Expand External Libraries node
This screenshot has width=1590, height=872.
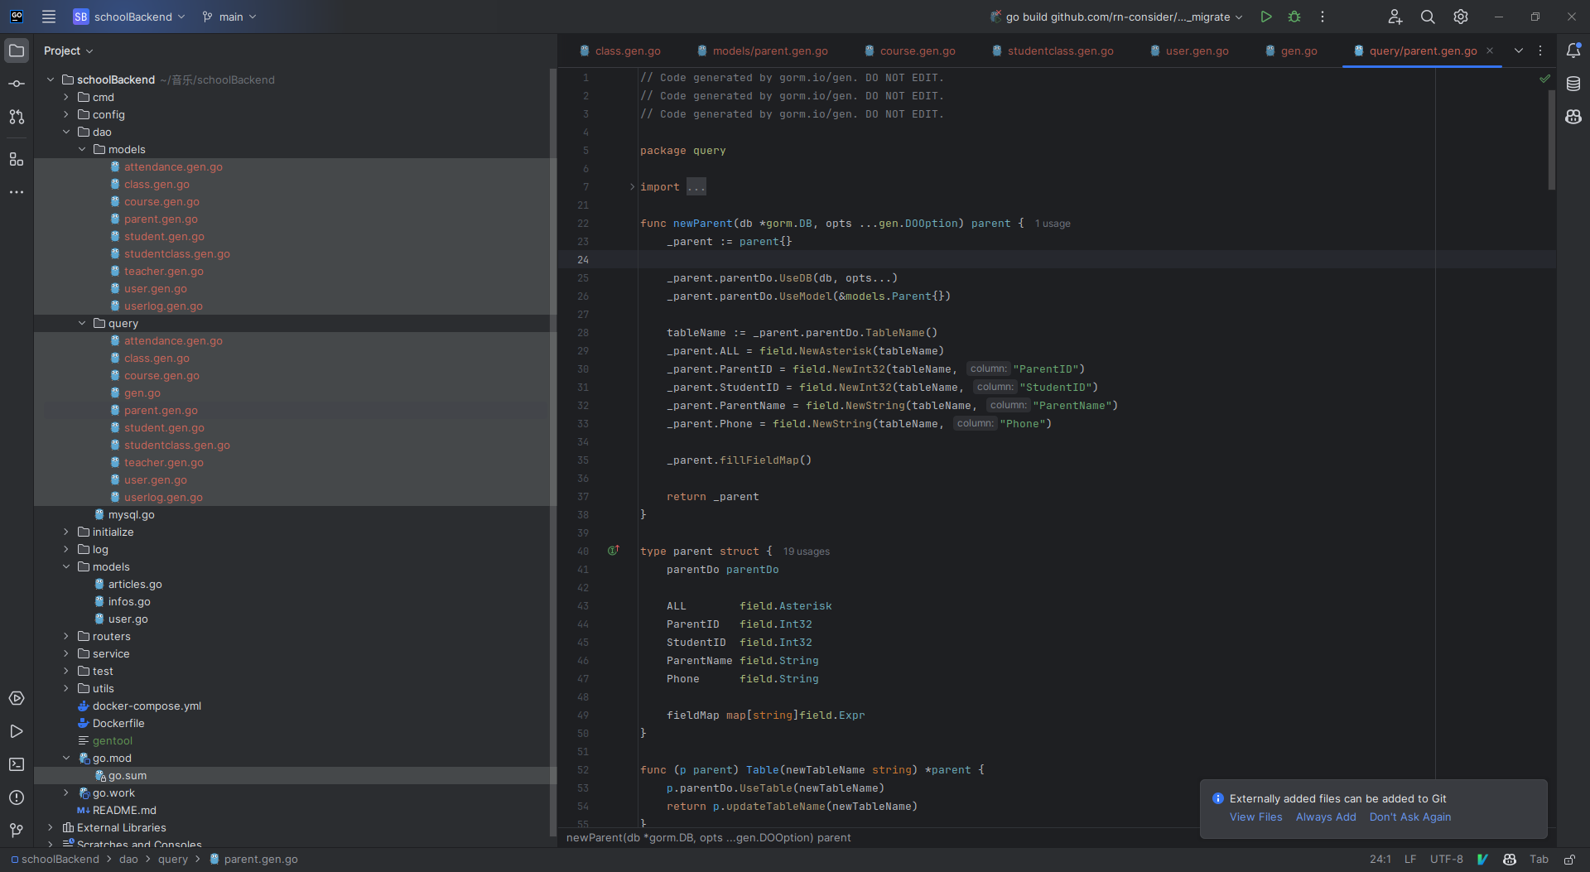click(51, 827)
